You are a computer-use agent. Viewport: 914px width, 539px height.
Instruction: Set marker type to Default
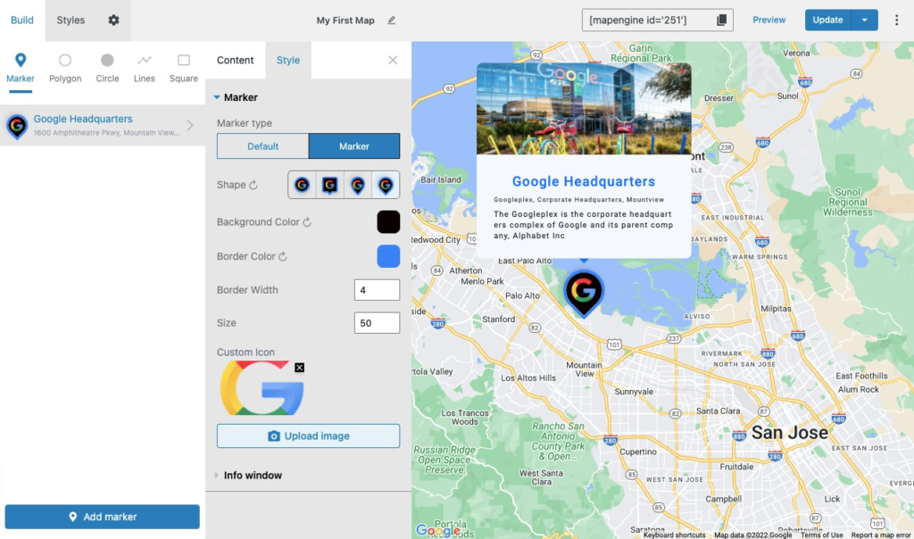click(x=263, y=146)
